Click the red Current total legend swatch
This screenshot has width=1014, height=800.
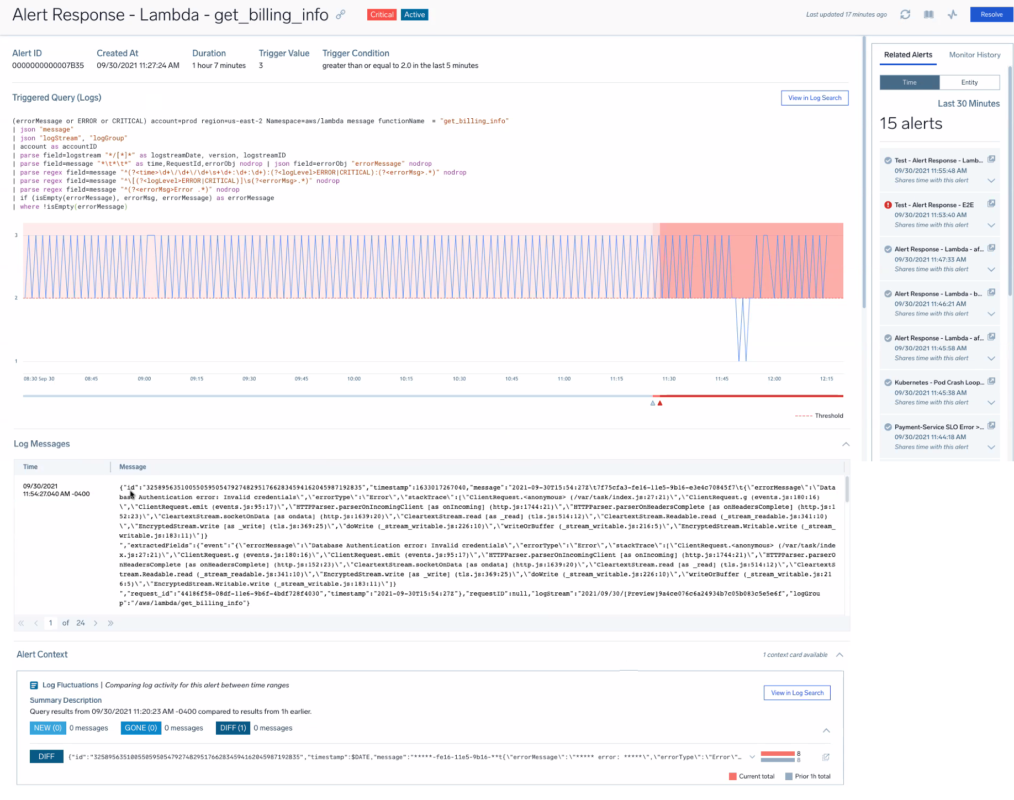click(732, 776)
